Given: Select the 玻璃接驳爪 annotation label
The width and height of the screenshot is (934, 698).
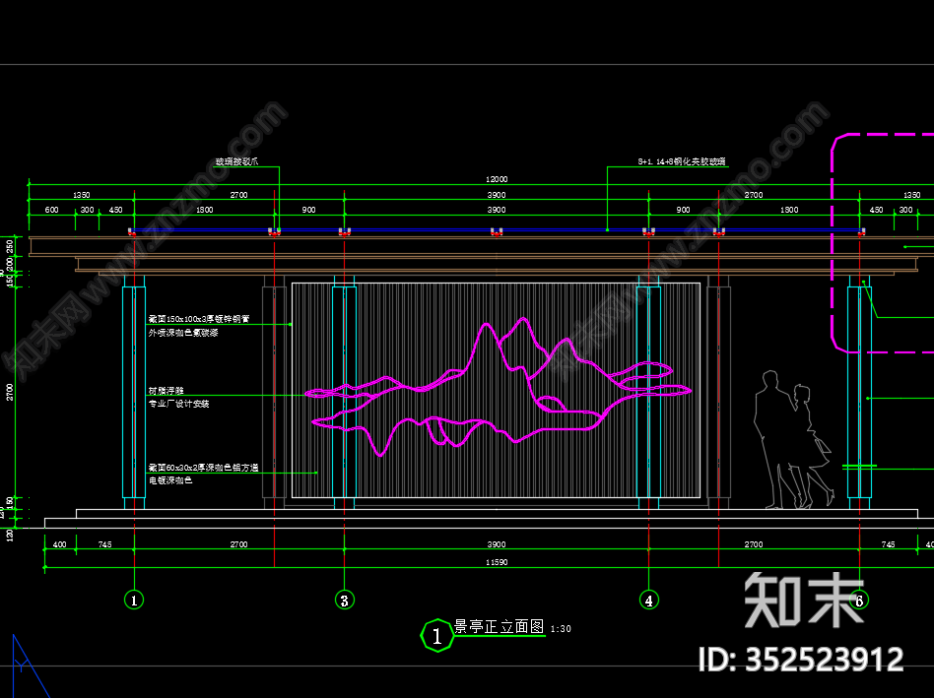Looking at the screenshot, I should point(236,161).
